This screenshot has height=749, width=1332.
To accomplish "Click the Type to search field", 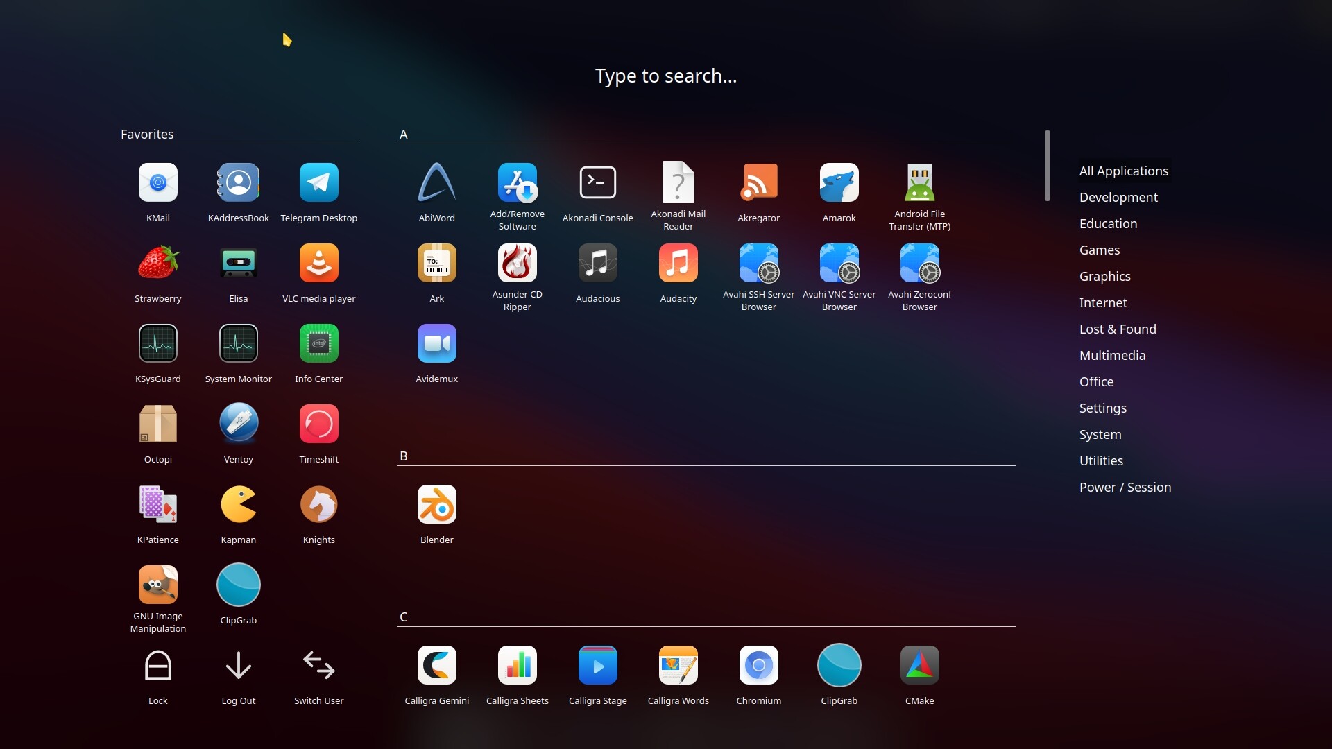I will [x=666, y=76].
